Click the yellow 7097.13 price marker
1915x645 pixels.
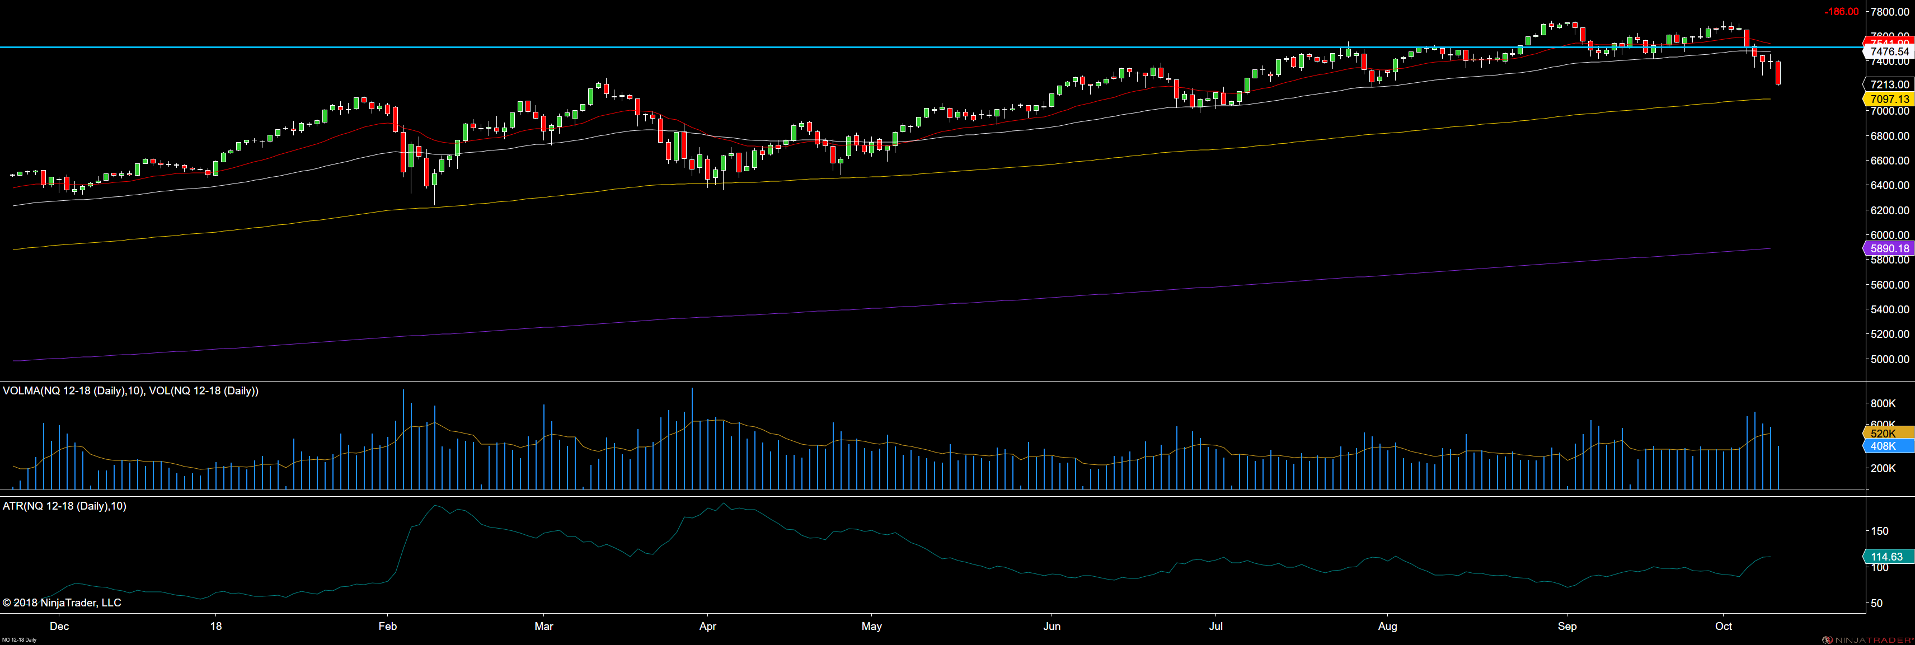pos(1888,99)
